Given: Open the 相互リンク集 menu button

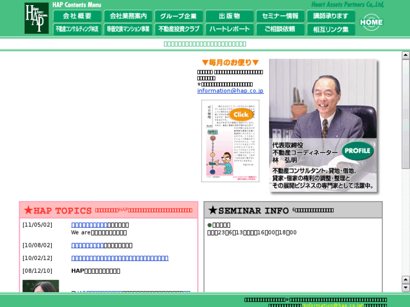Looking at the screenshot, I should pos(331,29).
